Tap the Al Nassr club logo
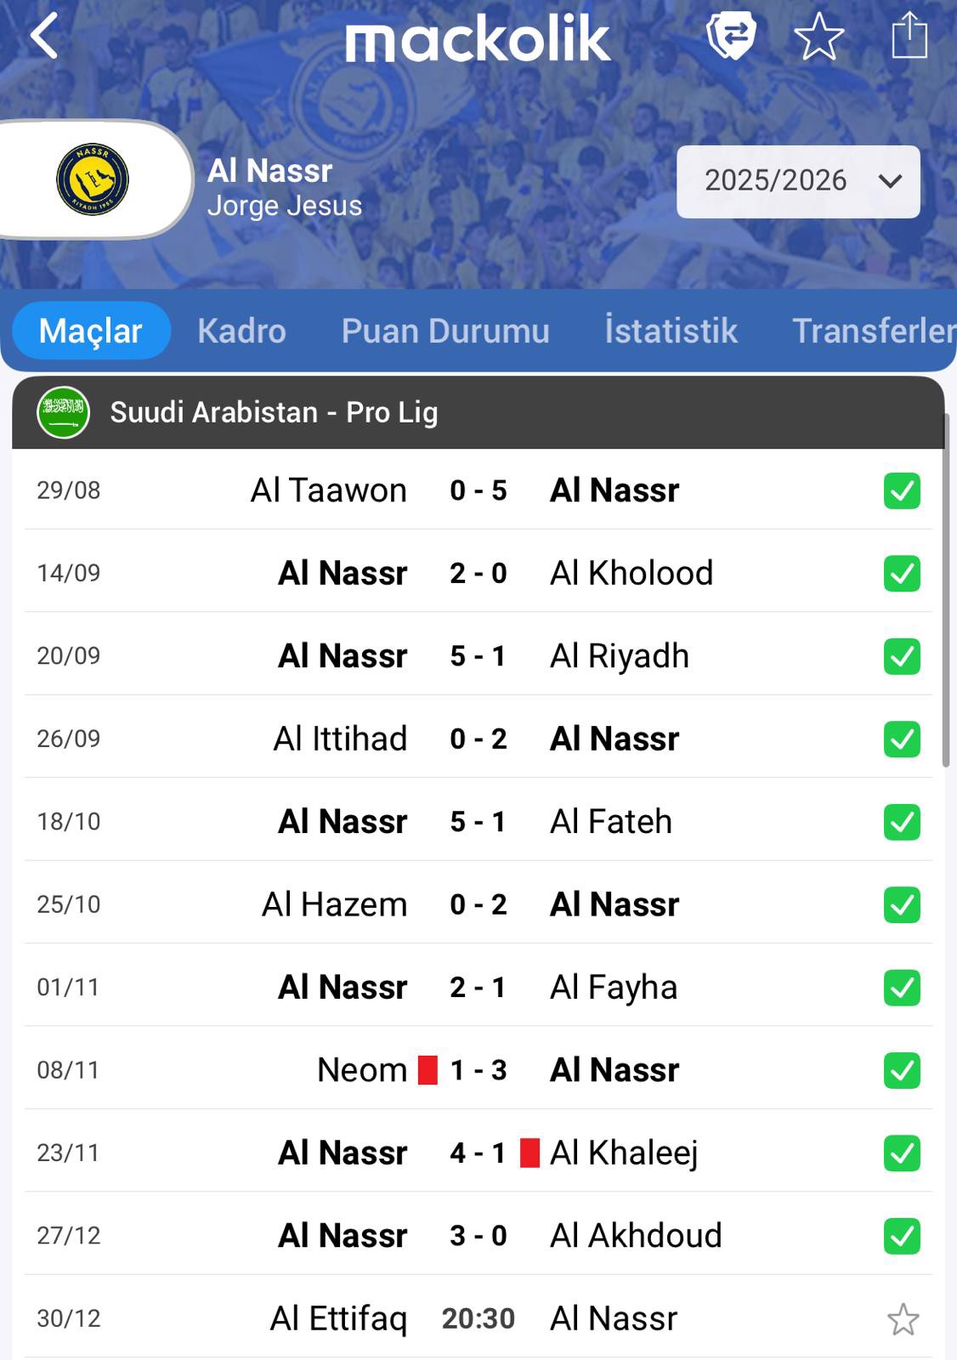The image size is (957, 1360). pos(92,179)
